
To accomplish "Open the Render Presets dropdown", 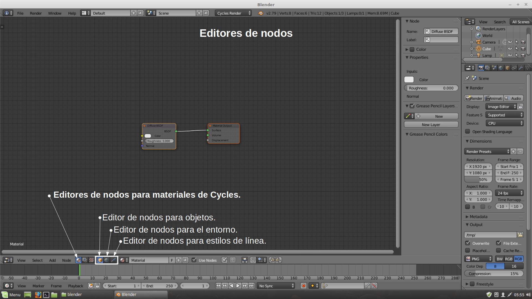I will tap(487, 151).
